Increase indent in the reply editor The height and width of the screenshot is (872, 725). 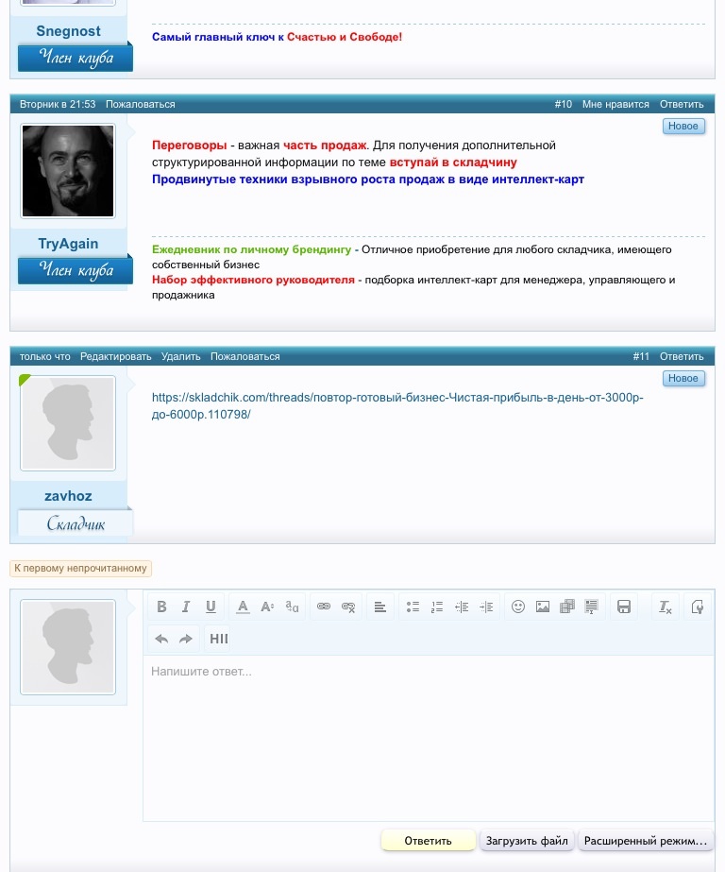coord(486,607)
